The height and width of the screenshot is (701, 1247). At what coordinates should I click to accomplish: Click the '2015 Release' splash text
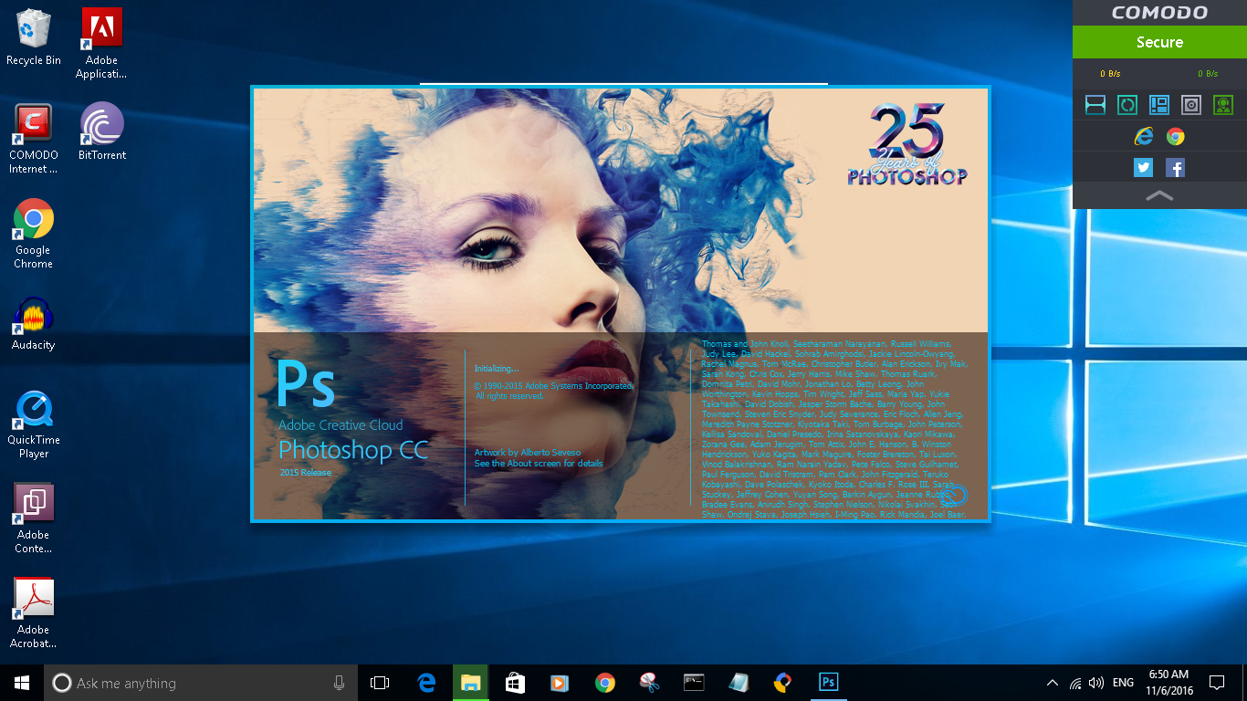coord(306,473)
